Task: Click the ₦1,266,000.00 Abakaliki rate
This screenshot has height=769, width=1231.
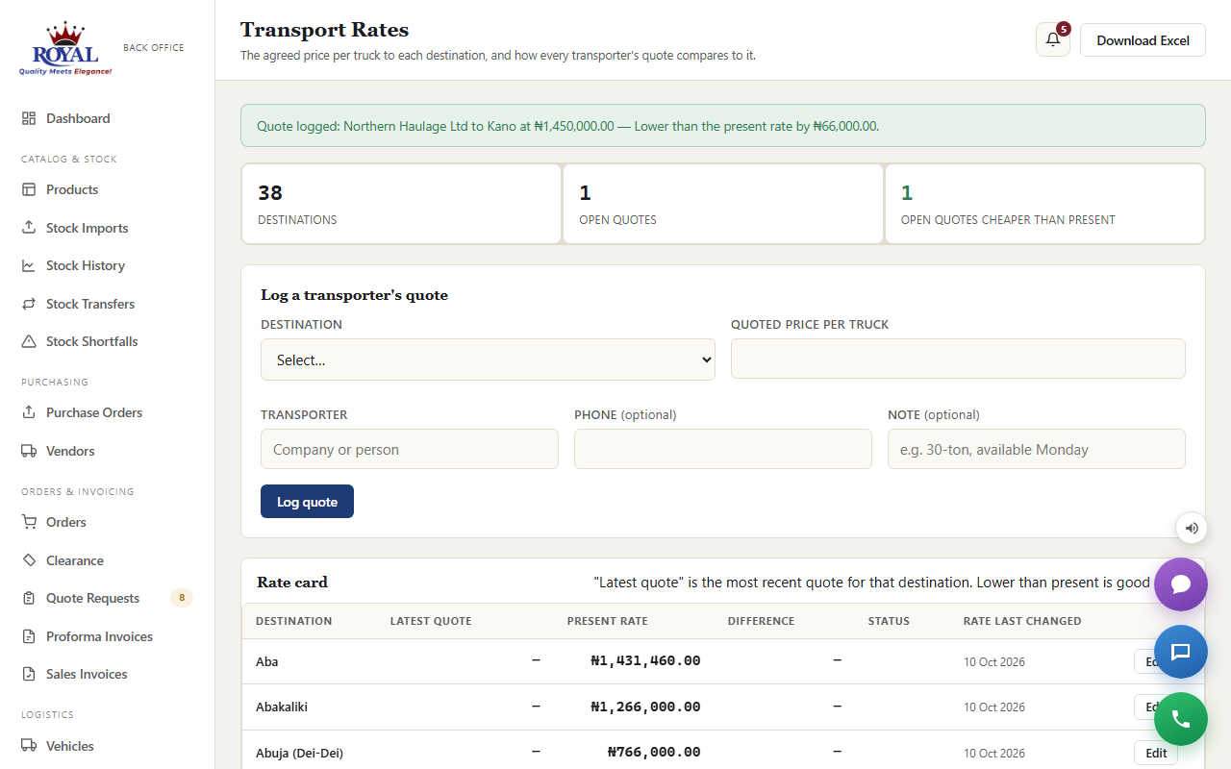Action: 645,707
